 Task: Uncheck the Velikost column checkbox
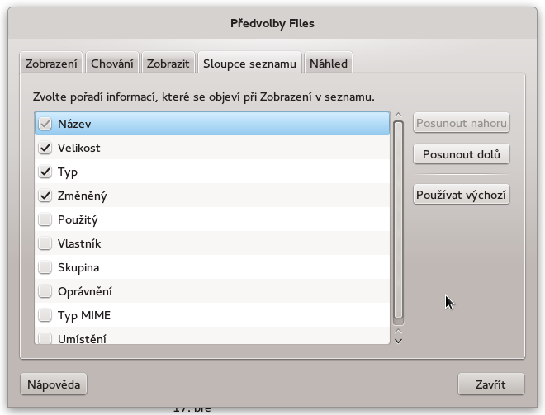tap(45, 148)
